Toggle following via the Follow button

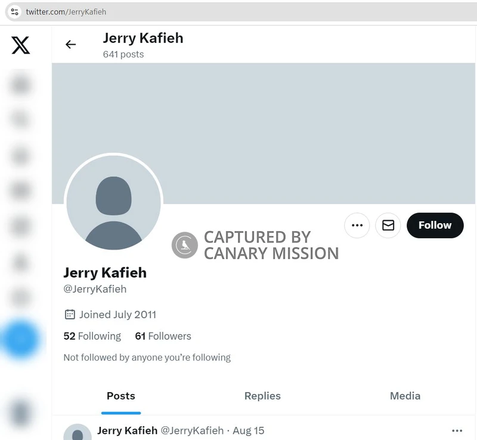tap(435, 225)
